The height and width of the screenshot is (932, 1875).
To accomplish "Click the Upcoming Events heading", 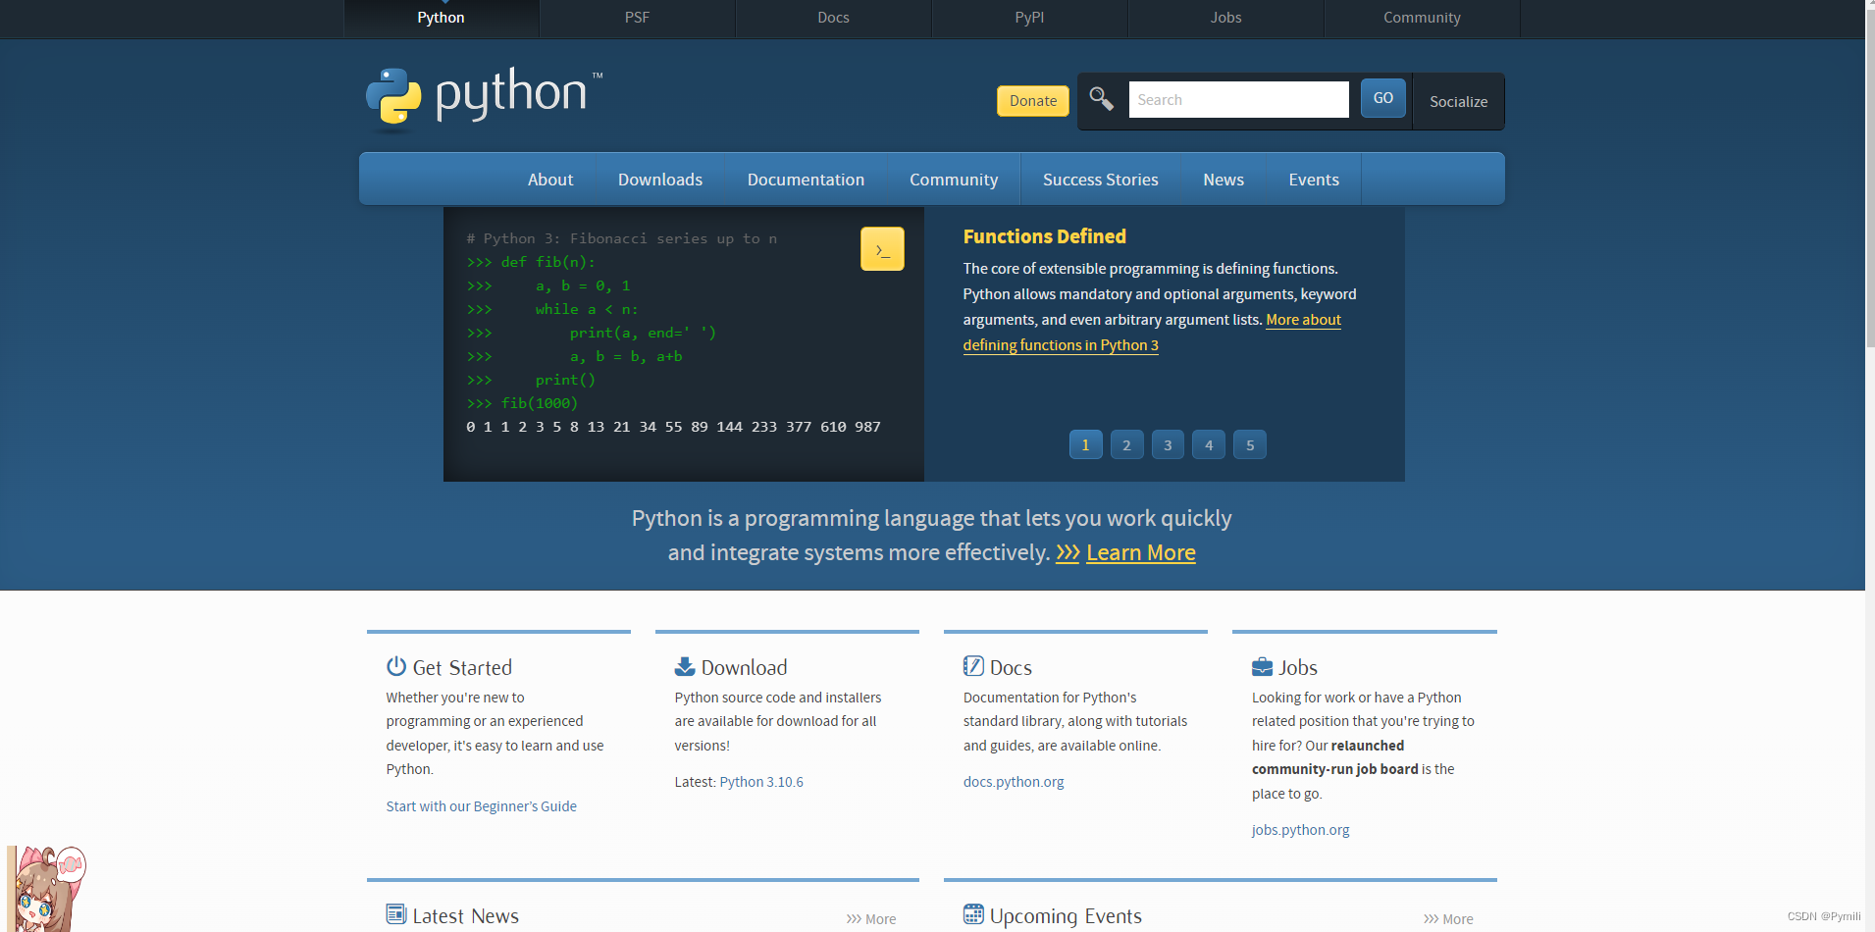I will (1066, 916).
